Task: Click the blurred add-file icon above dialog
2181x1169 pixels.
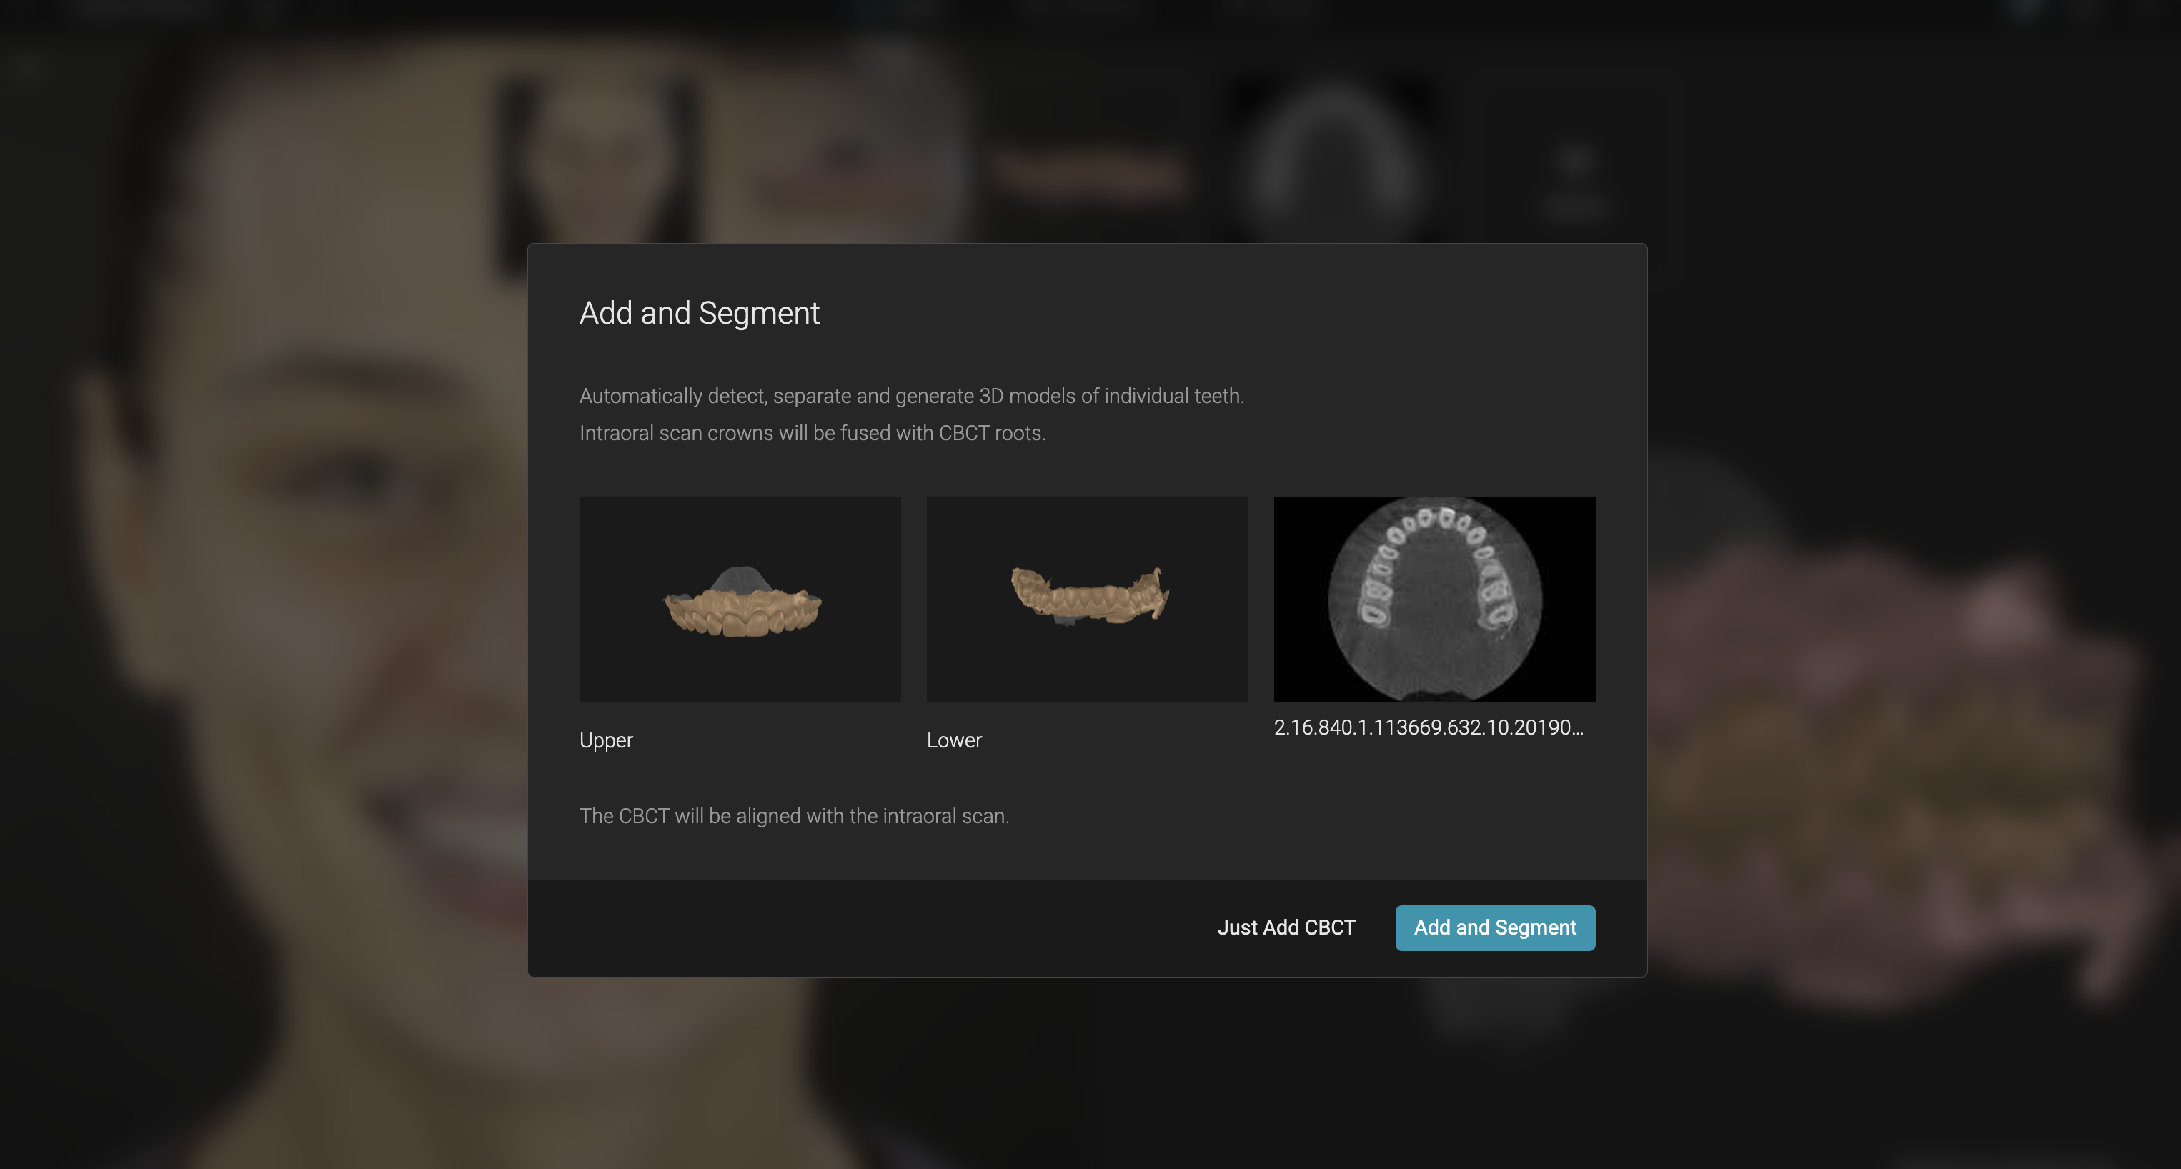Action: click(1575, 178)
